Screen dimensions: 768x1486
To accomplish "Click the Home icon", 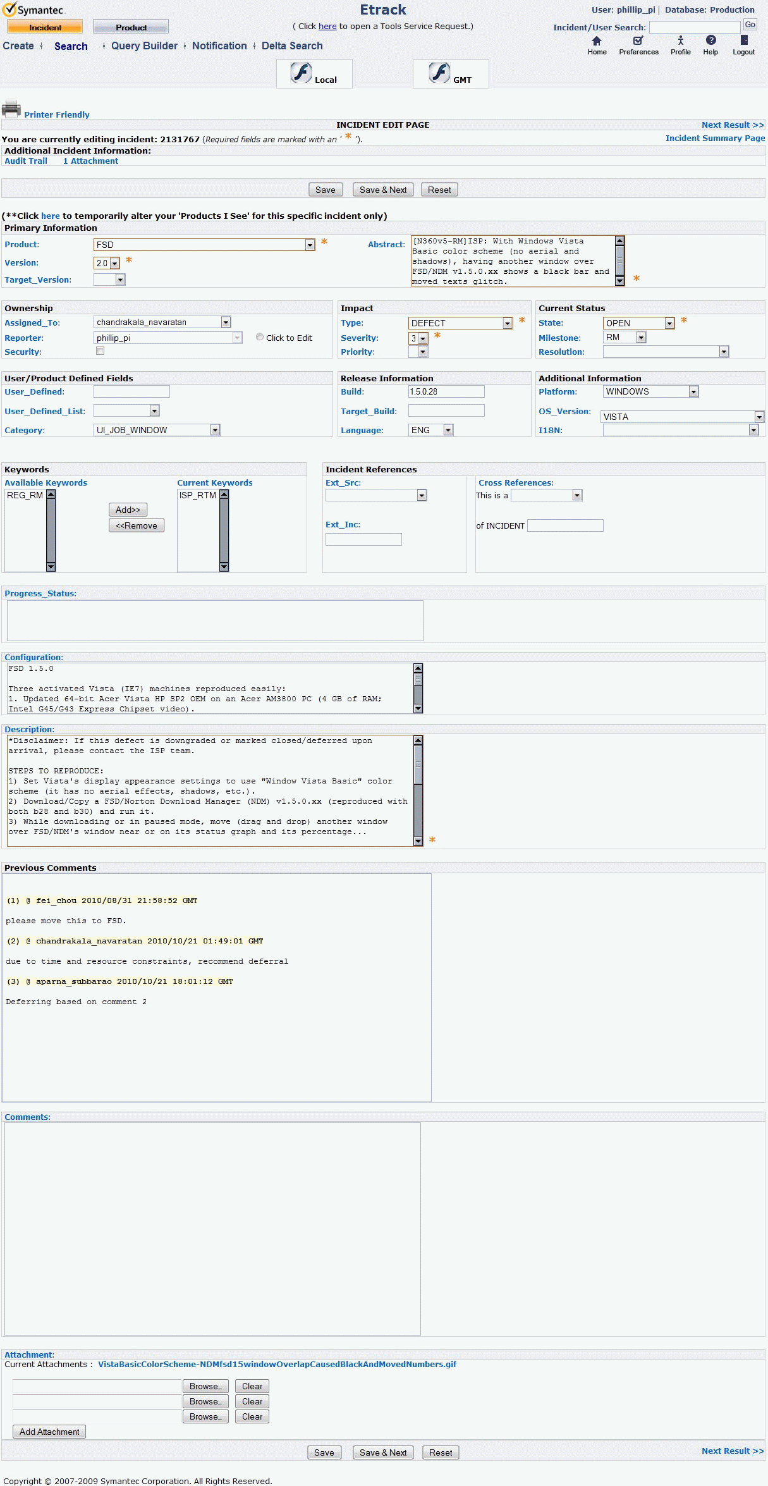I will point(596,41).
